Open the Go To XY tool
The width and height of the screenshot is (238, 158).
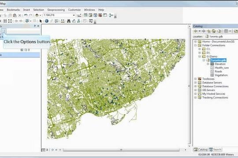[78, 21]
